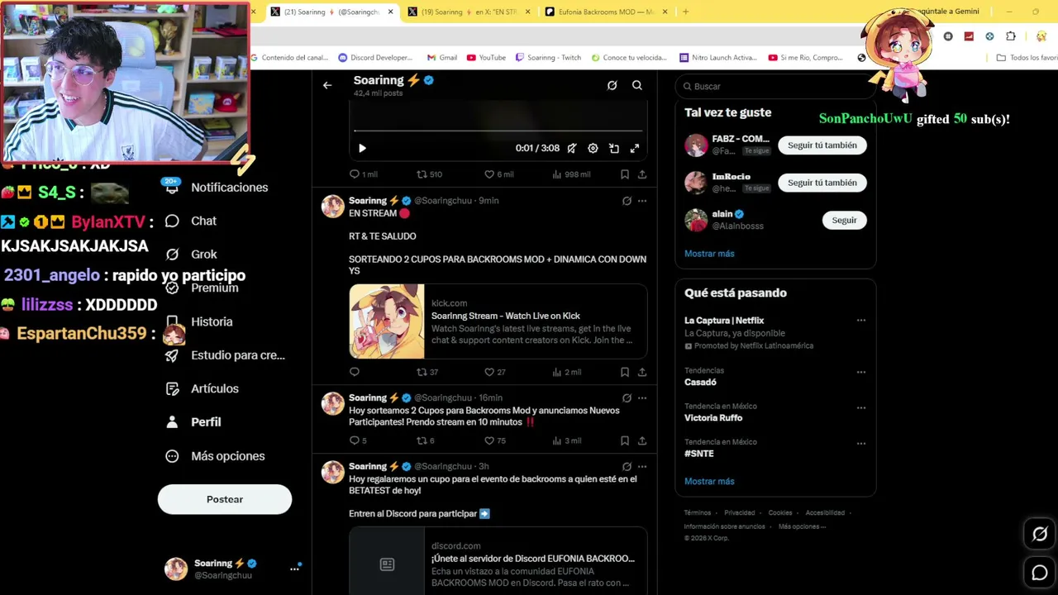Image resolution: width=1058 pixels, height=595 pixels.
Task: Enable picture-in-picture on the video
Action: tap(614, 149)
